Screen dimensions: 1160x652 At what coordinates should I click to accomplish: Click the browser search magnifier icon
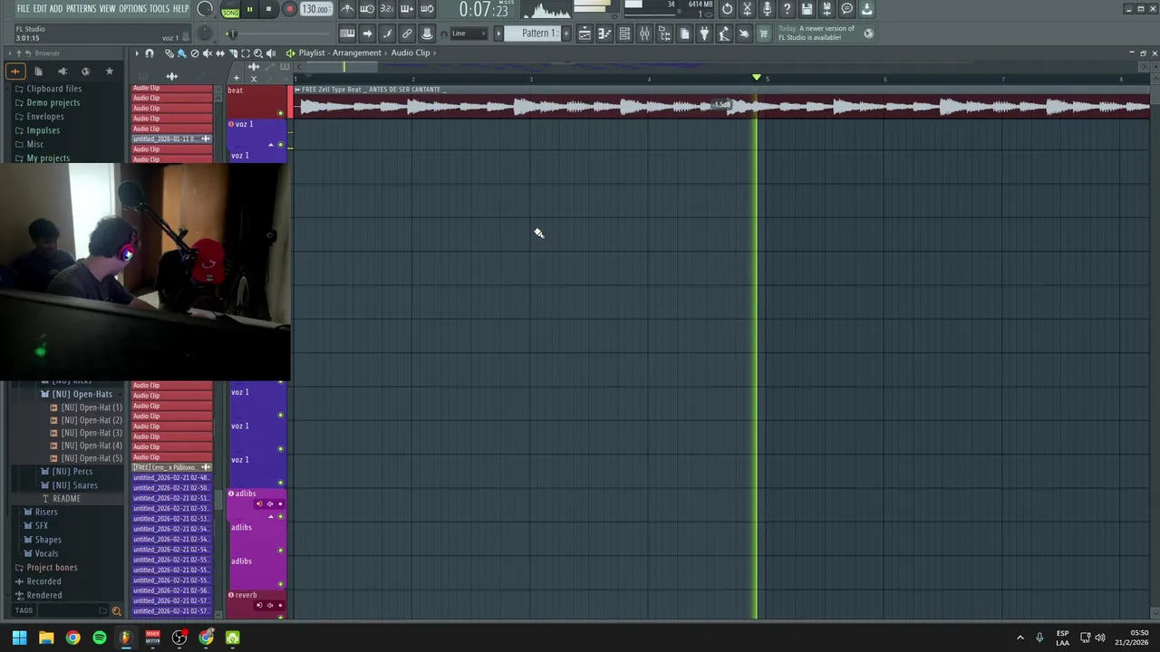(x=116, y=611)
